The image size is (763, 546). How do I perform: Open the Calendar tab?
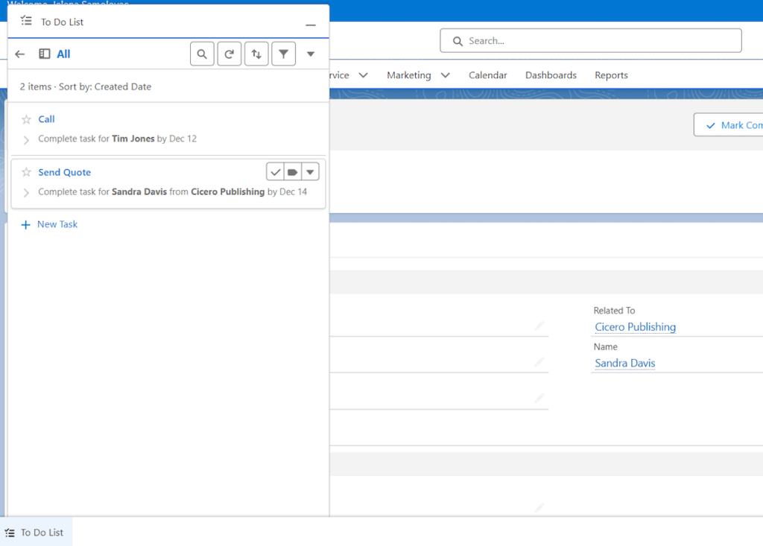(x=487, y=74)
